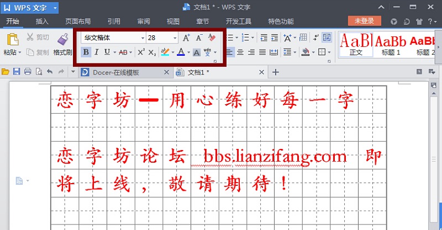Clear formatting with eraser icon
This screenshot has height=230, width=442.
(212, 38)
